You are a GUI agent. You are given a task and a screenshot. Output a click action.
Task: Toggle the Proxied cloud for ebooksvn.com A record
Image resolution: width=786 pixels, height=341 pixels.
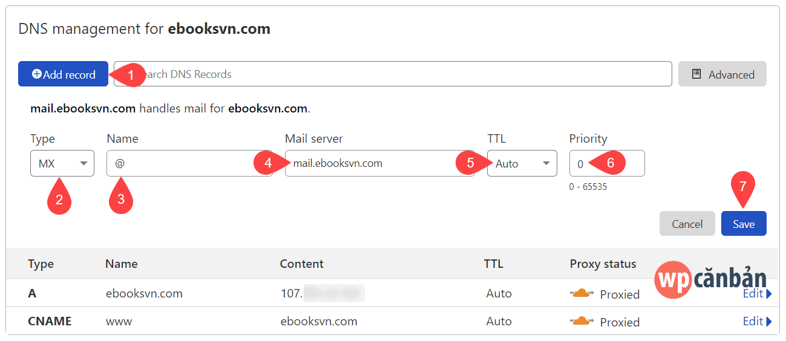[x=581, y=294]
